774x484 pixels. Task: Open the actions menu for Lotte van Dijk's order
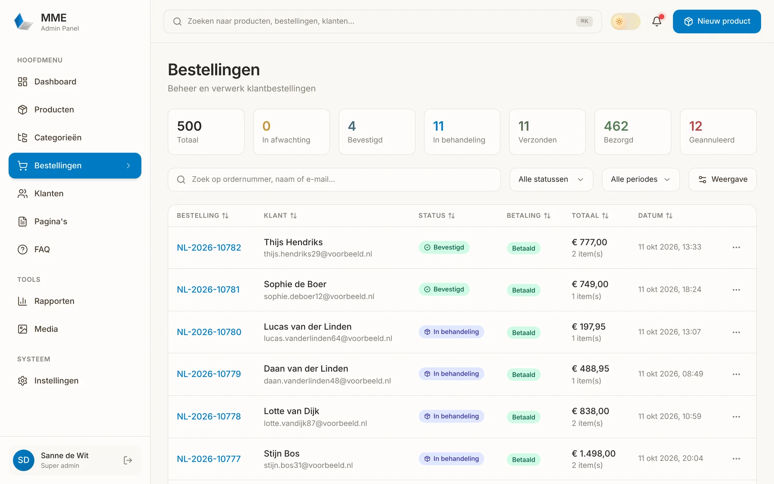point(736,417)
